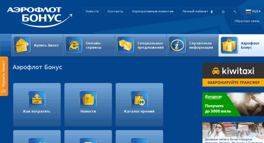Click the dice icon for Специальные предложения
The height and width of the screenshot is (143, 264).
[x=126, y=45]
